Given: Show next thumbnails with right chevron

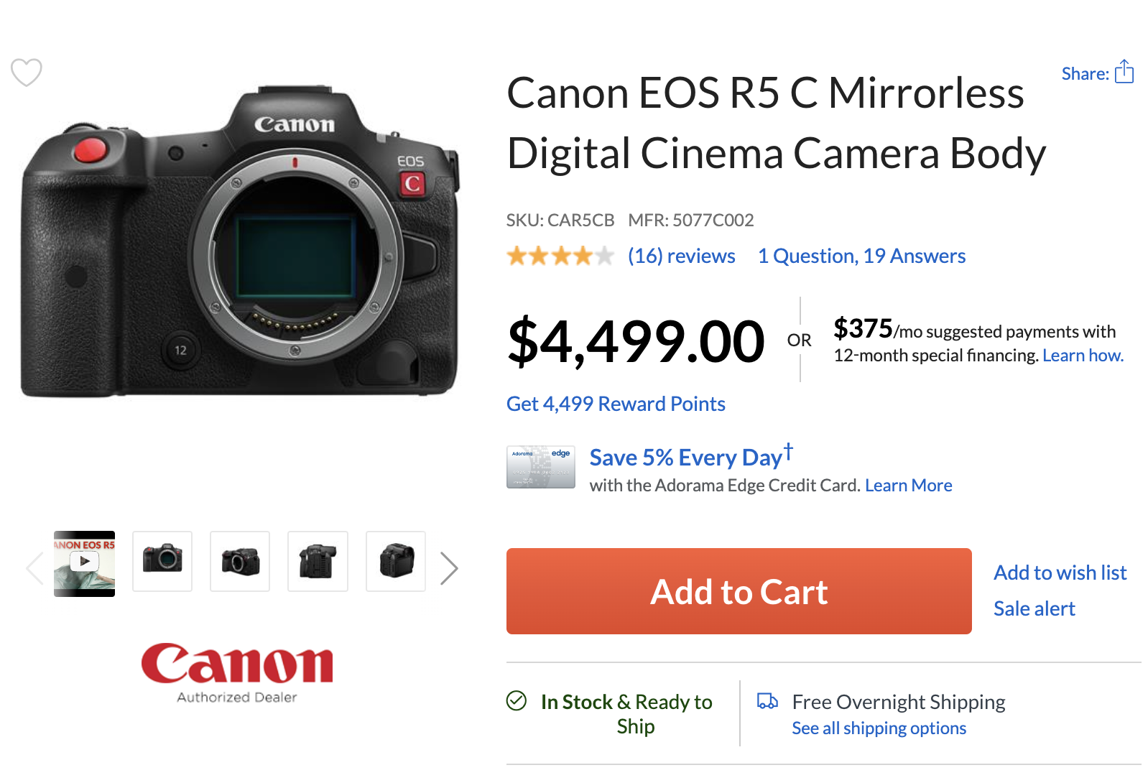Looking at the screenshot, I should click(x=449, y=568).
